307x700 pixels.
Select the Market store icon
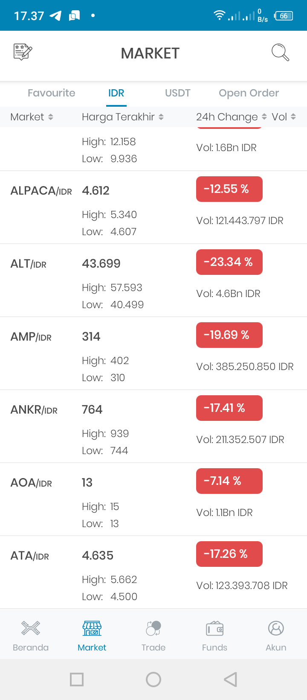pyautogui.click(x=92, y=628)
